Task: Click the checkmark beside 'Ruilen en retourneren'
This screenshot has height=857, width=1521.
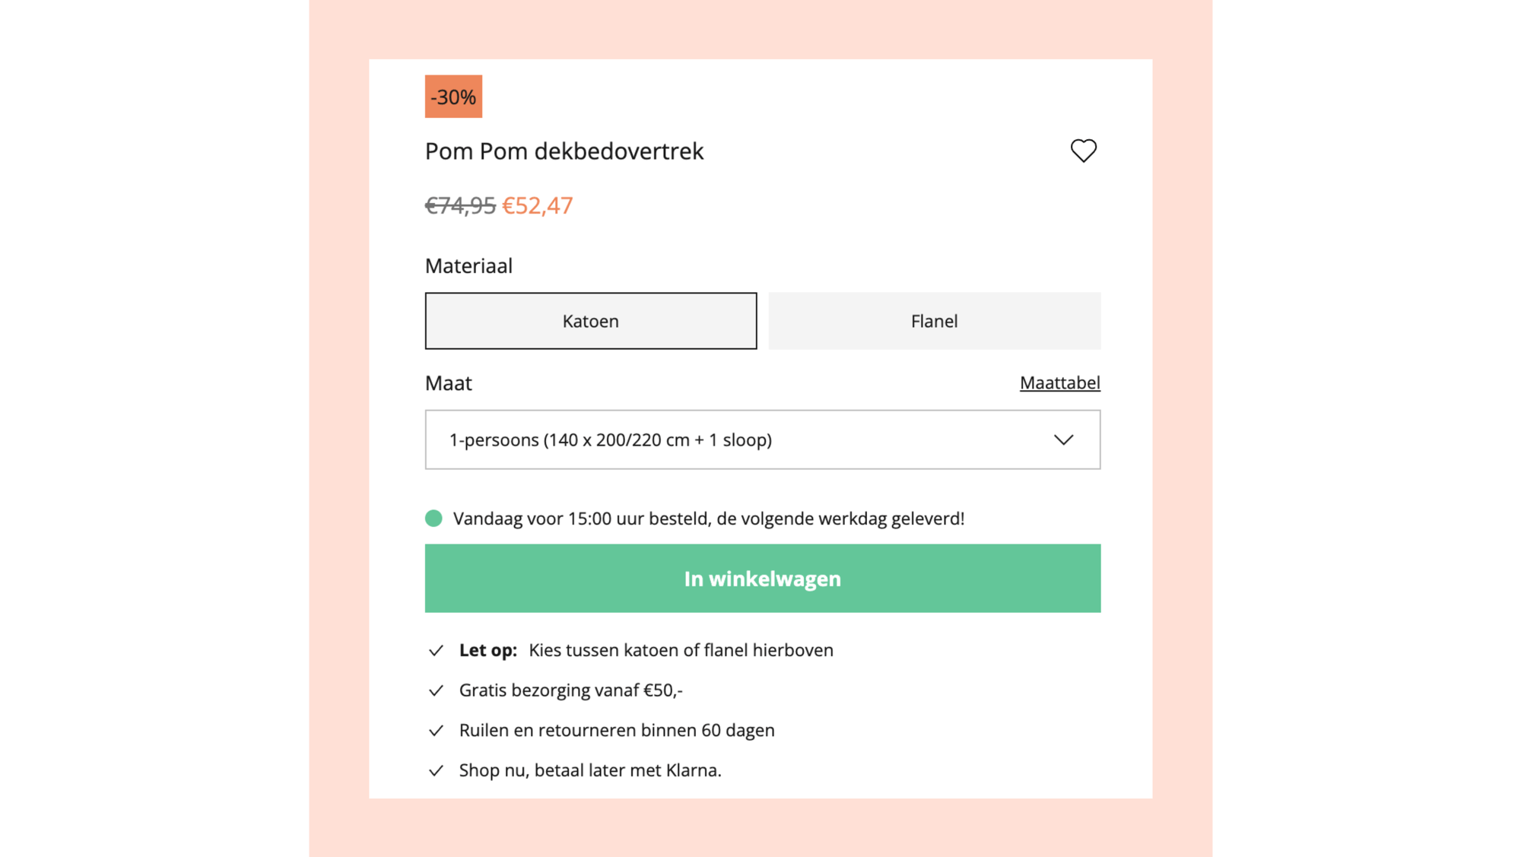Action: 436,731
